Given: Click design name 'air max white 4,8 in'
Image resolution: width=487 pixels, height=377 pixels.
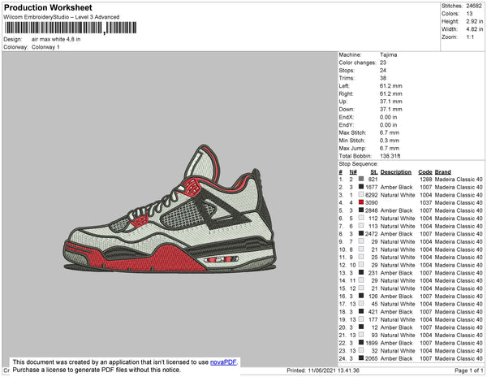Looking at the screenshot, I should tap(56, 40).
